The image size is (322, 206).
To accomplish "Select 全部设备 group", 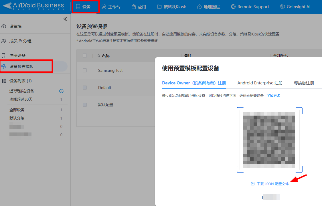I will coord(17,110).
